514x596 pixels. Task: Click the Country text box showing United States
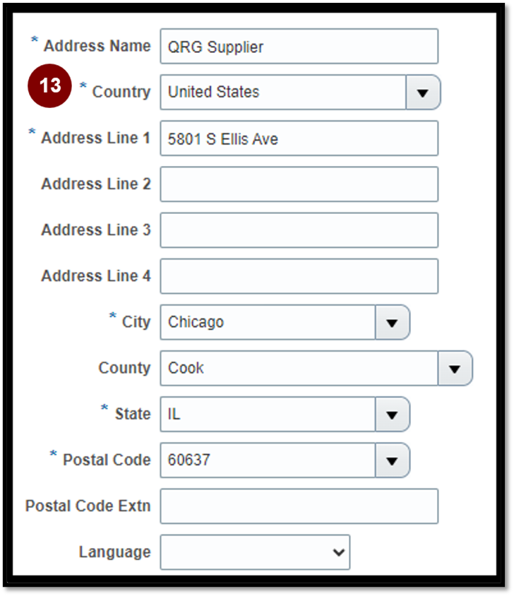(283, 93)
